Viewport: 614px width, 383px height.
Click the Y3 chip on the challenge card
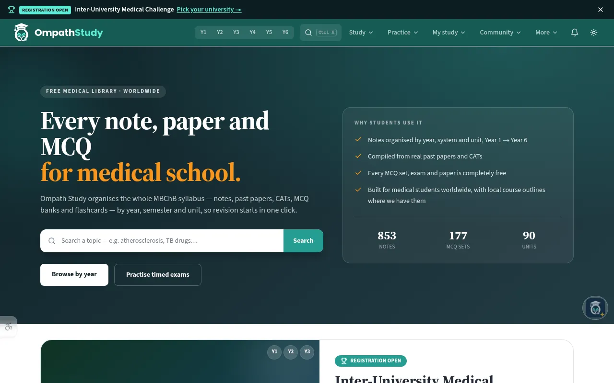pyautogui.click(x=307, y=352)
